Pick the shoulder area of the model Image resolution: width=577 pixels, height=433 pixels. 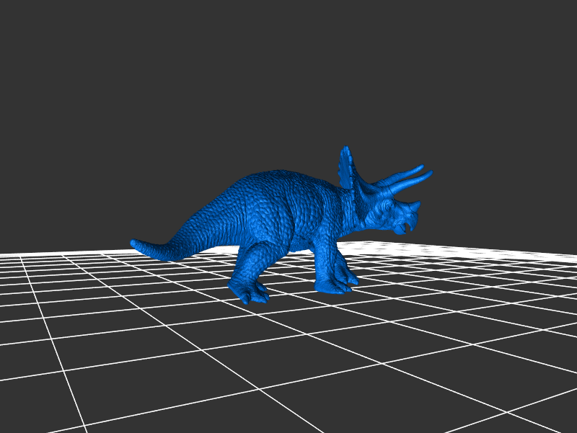tap(321, 209)
